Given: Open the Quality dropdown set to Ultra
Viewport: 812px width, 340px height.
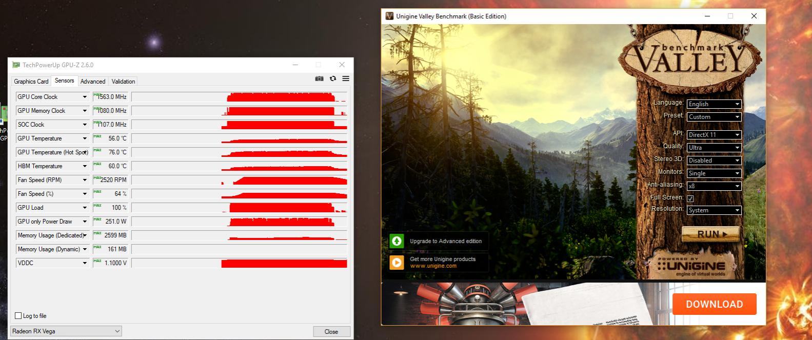Looking at the screenshot, I should click(714, 148).
